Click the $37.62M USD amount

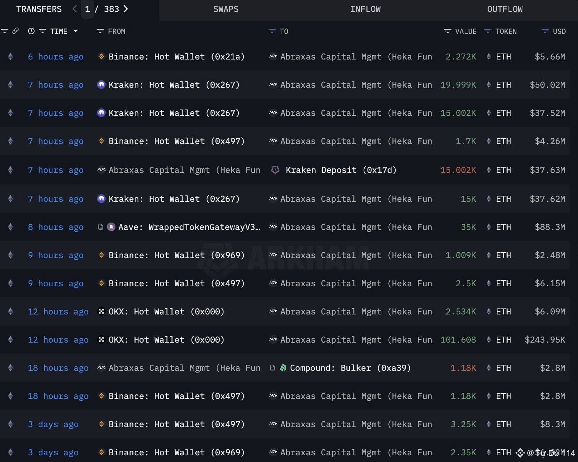coord(547,199)
